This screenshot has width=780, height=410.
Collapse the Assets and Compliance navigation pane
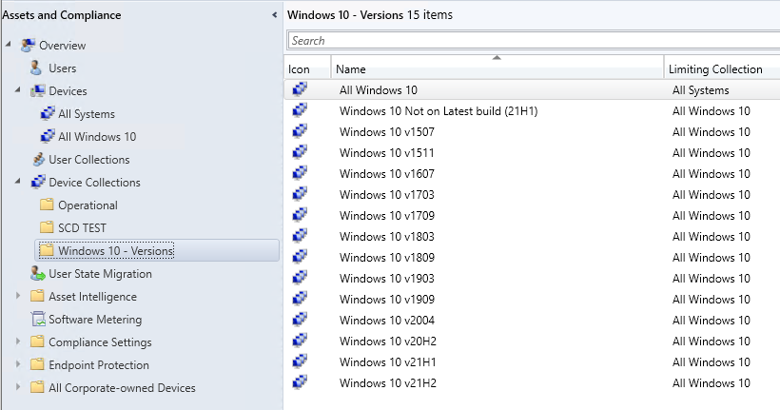(x=274, y=15)
